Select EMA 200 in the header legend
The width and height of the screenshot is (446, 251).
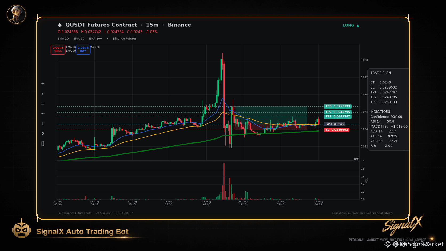pyautogui.click(x=95, y=39)
